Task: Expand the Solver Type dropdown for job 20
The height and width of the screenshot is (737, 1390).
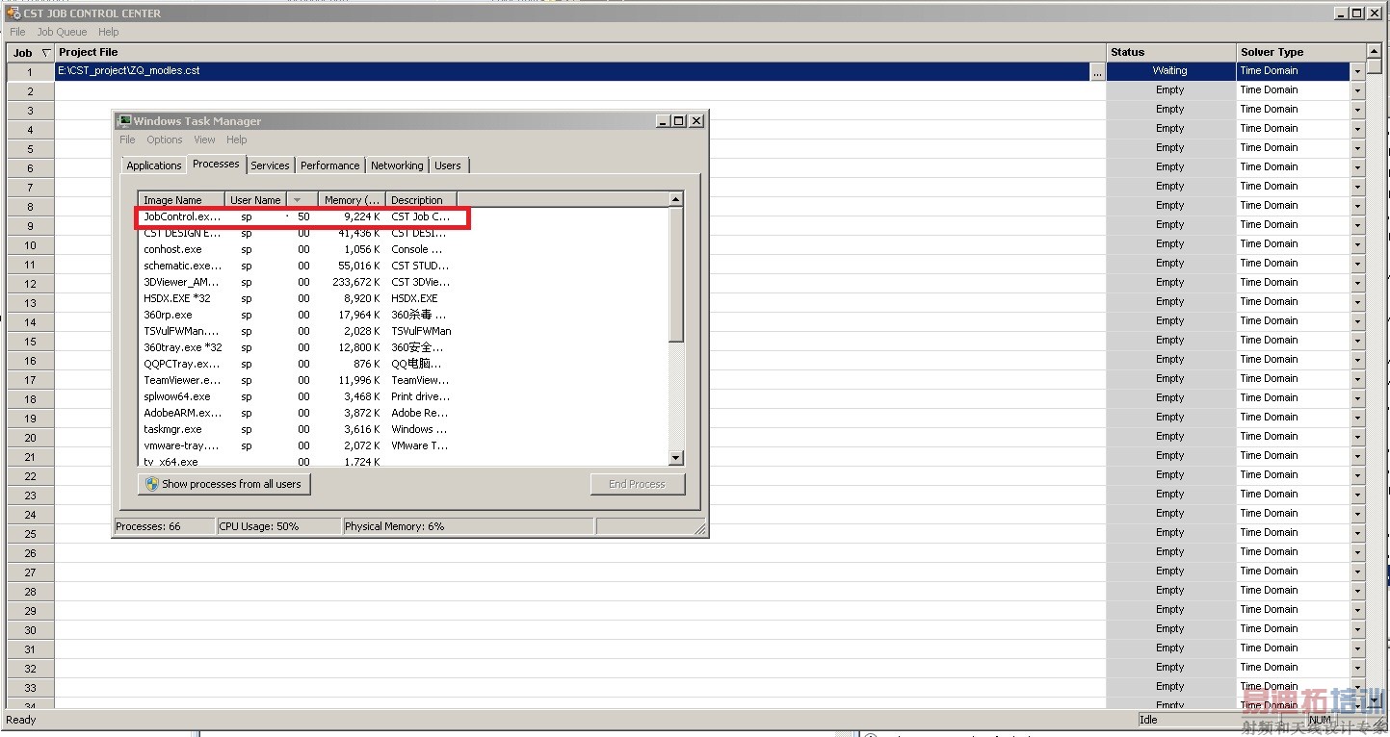Action: [1357, 437]
